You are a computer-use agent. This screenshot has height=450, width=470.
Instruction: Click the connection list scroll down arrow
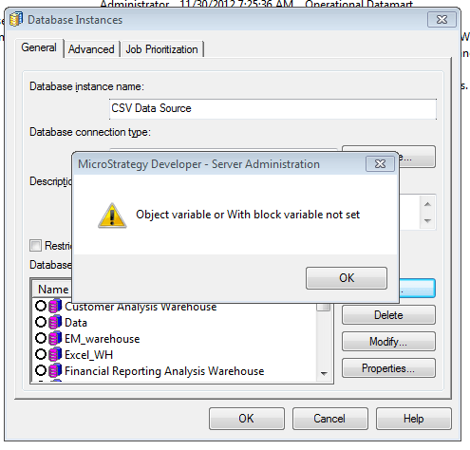[x=324, y=374]
